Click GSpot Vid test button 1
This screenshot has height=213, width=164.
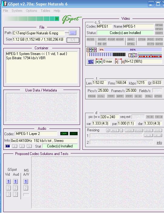click(8, 182)
